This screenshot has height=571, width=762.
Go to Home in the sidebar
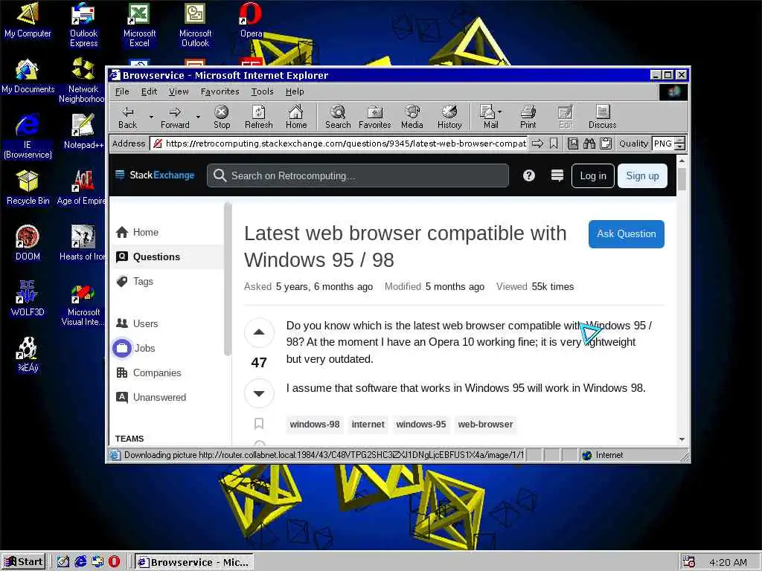point(145,232)
